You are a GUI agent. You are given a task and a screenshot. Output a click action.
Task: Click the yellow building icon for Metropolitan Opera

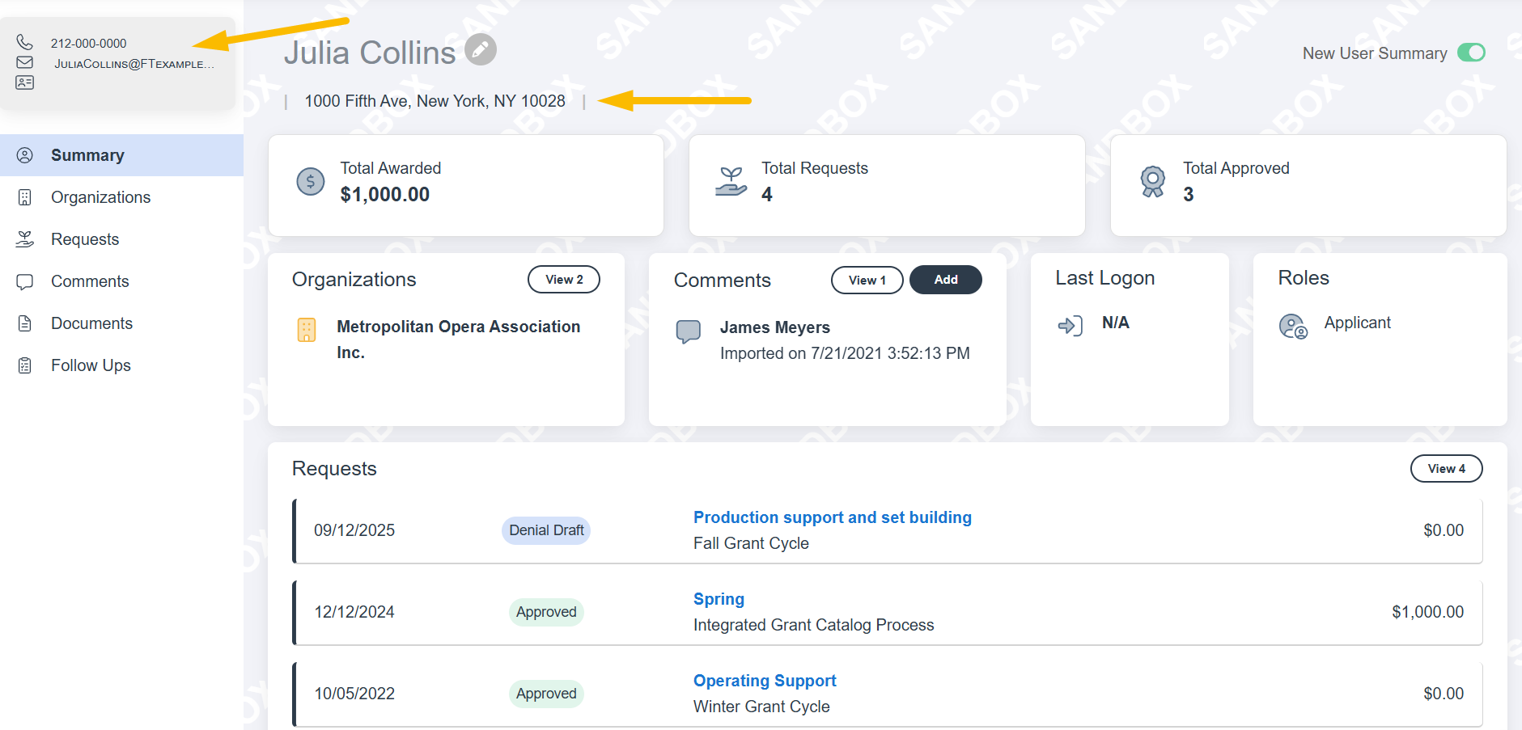307,330
